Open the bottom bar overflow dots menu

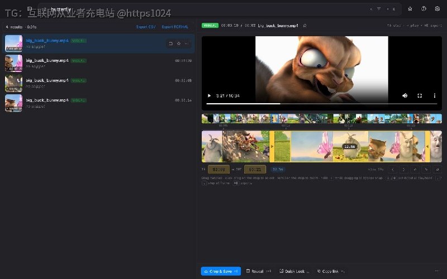pos(437,271)
